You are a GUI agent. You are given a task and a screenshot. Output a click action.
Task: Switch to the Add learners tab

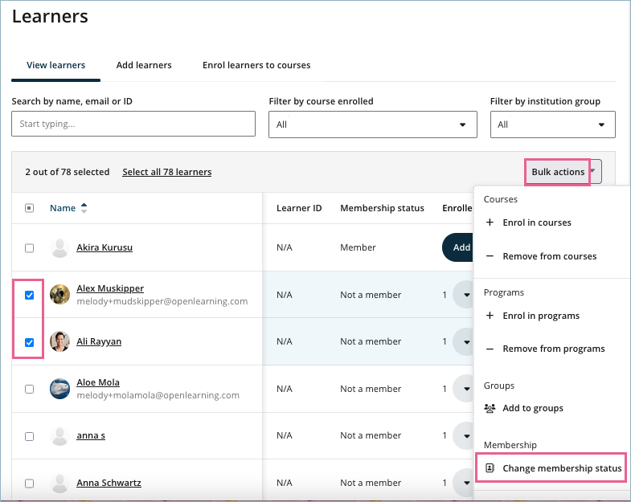(144, 65)
